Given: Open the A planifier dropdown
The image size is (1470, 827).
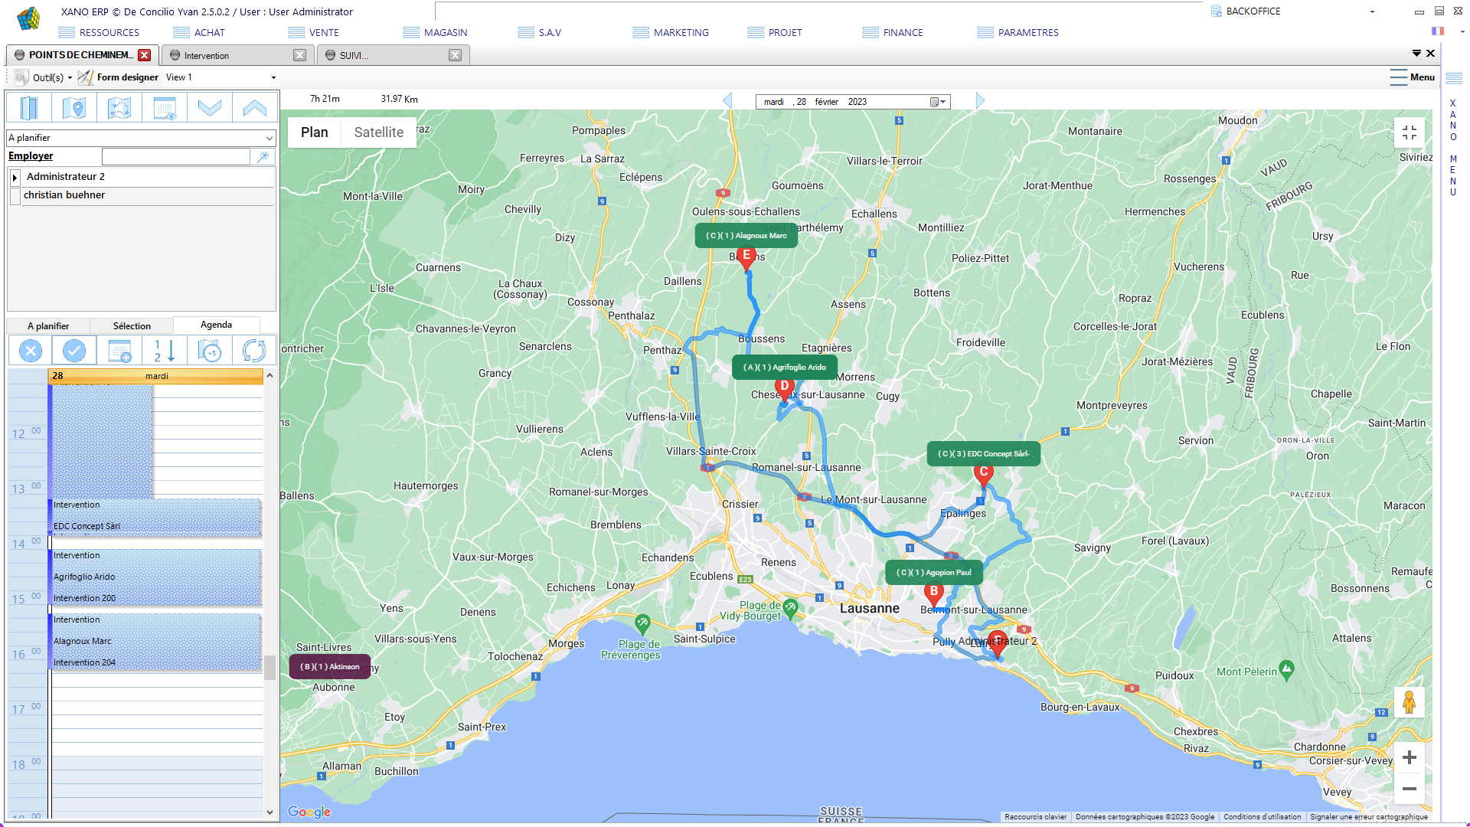Looking at the screenshot, I should pos(269,138).
